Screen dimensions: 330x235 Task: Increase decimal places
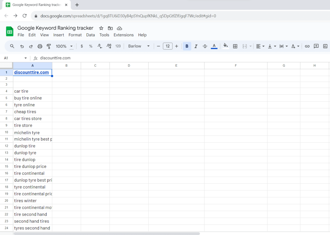pos(109,46)
